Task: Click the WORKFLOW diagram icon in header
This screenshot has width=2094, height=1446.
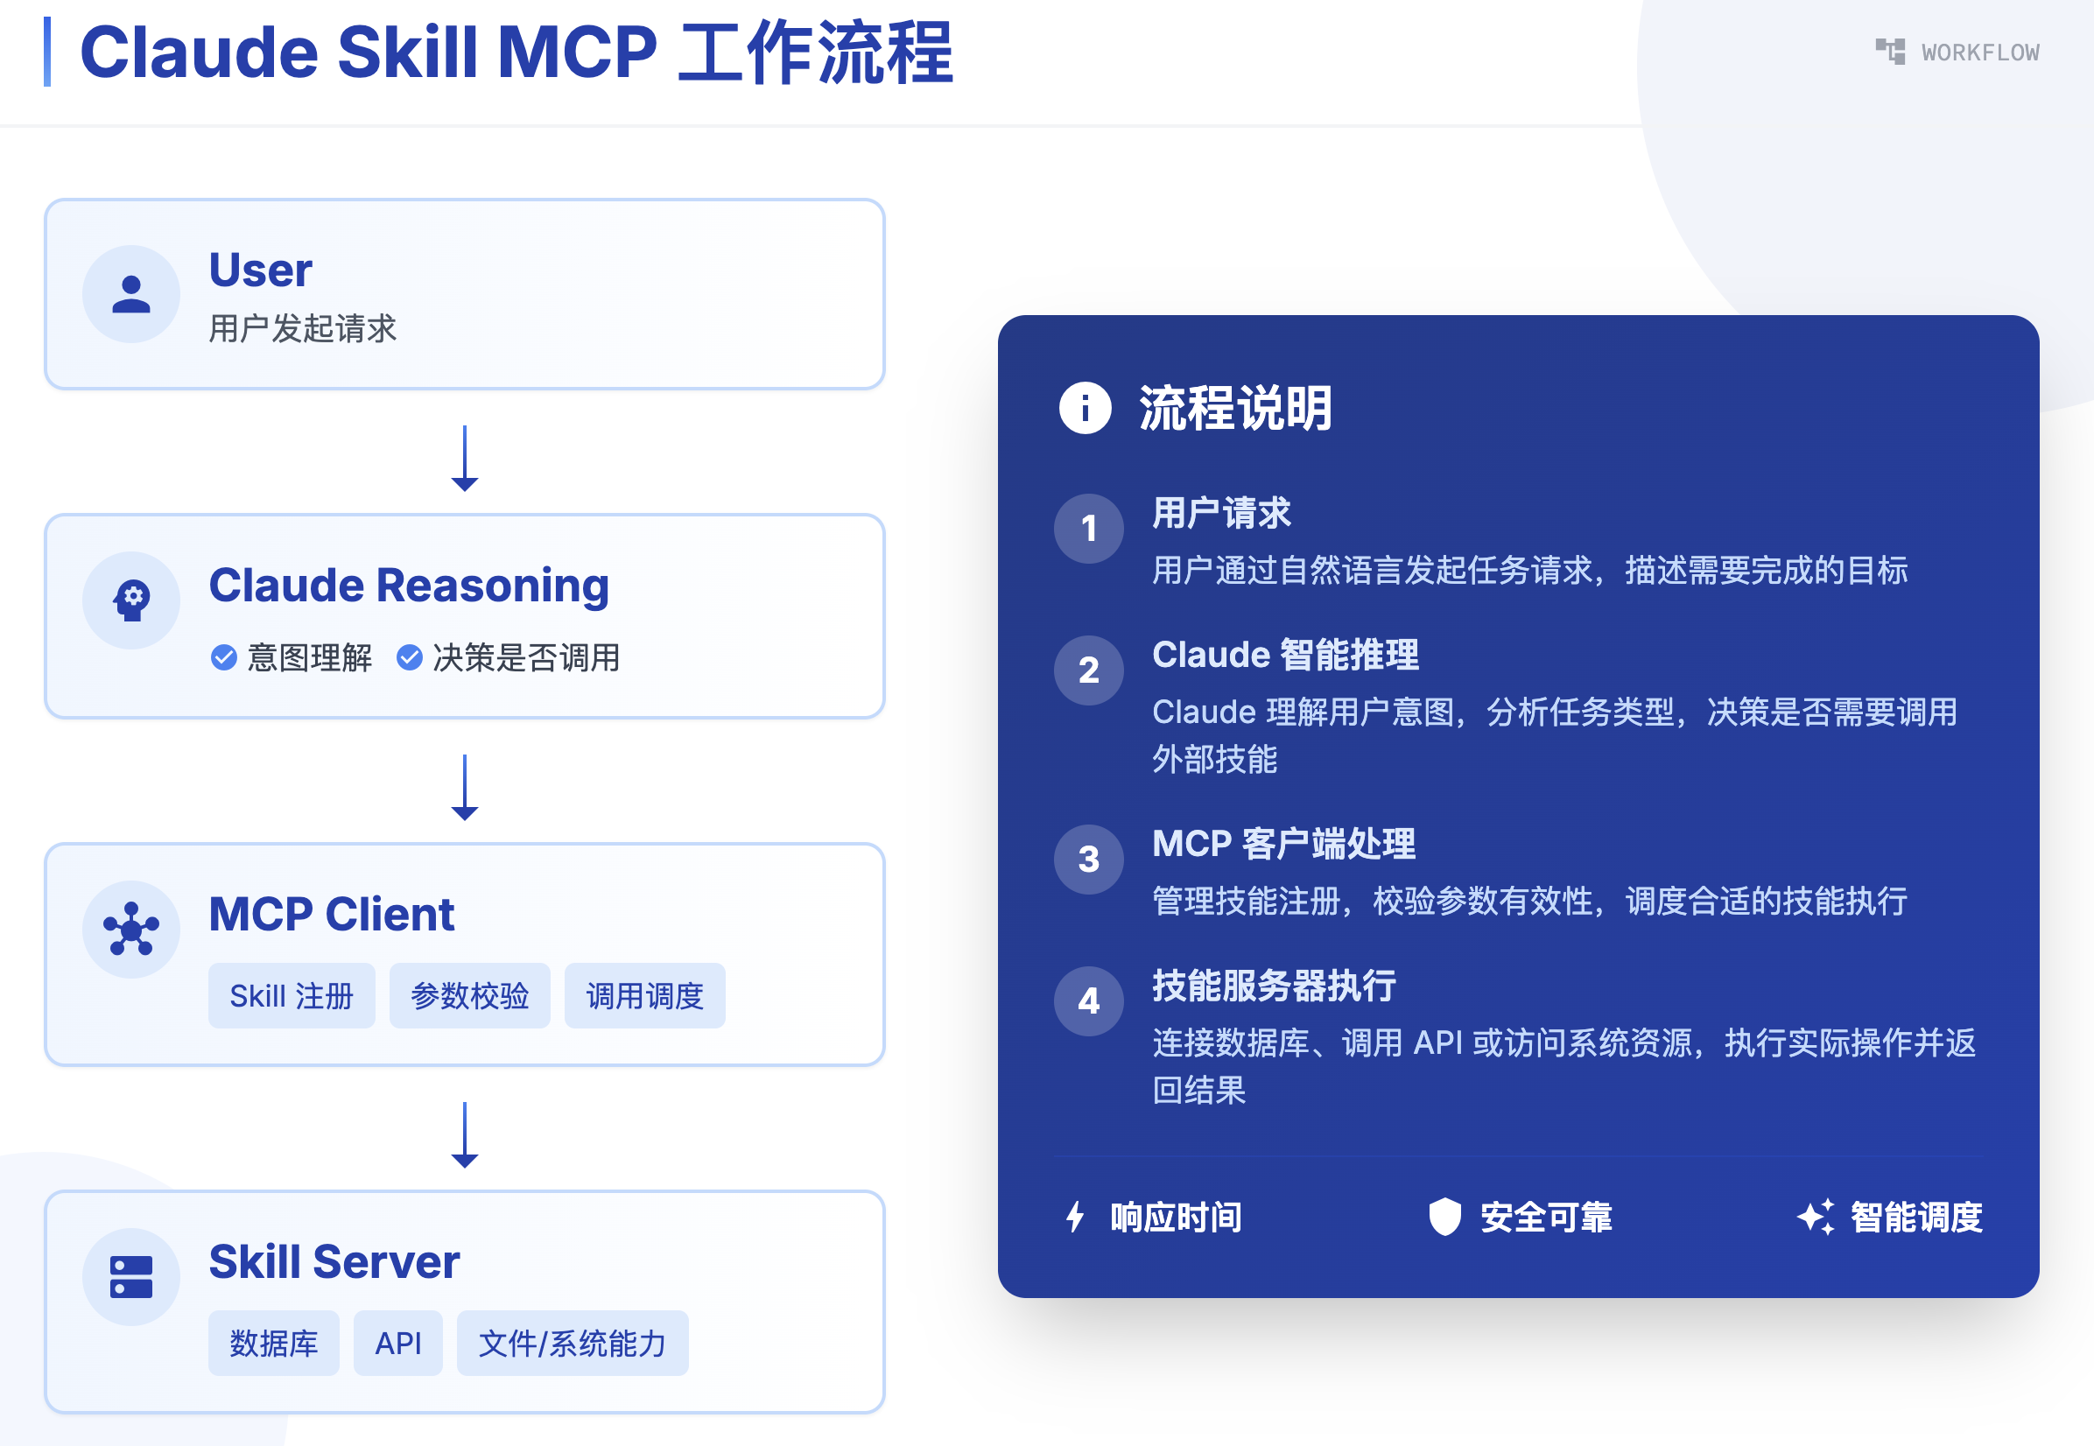Action: coord(1889,52)
